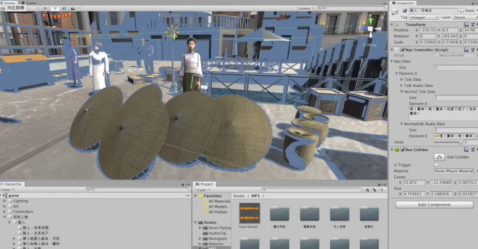Click the Edit Collider icon button

coord(439,157)
